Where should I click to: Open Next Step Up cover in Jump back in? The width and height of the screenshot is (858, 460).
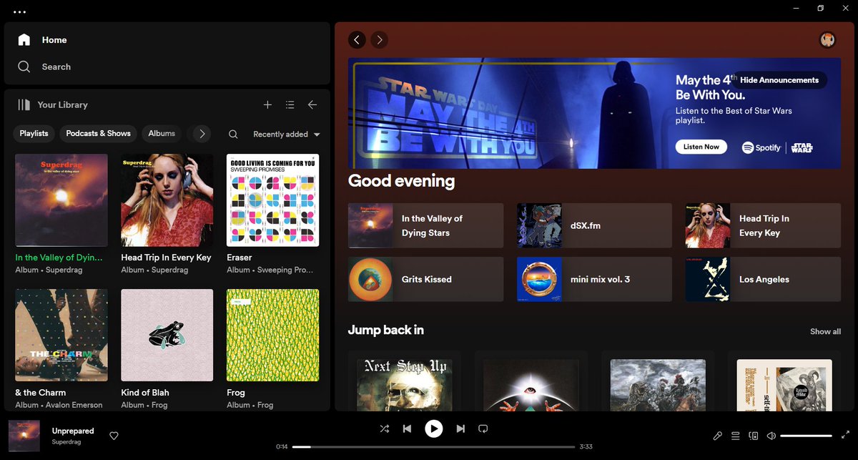[x=405, y=385]
